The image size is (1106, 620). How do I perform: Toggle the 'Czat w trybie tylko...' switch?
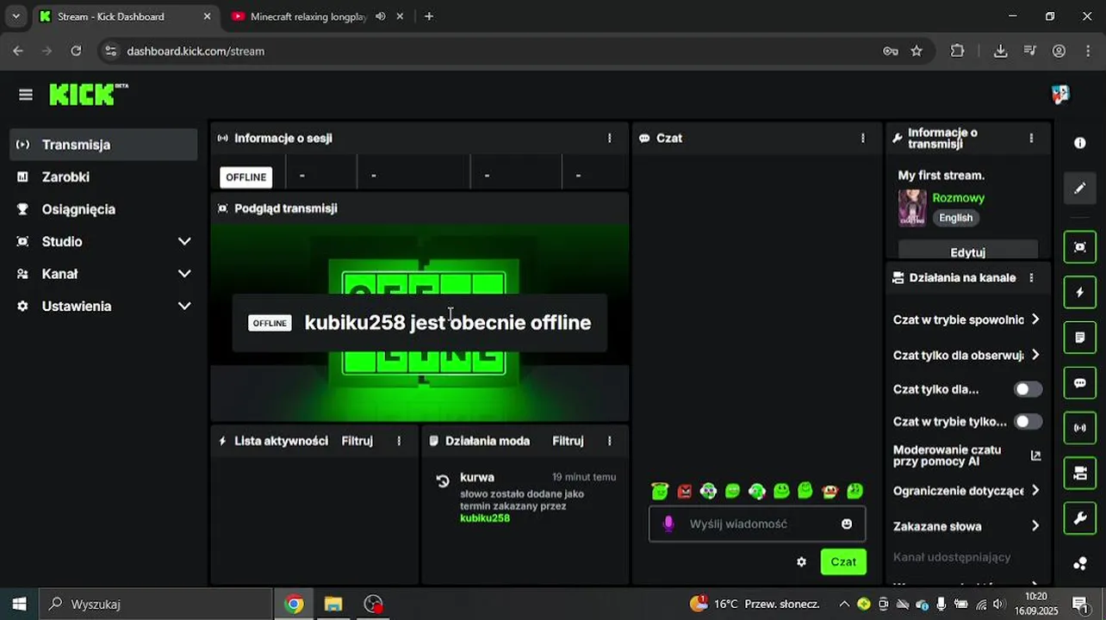click(1028, 421)
